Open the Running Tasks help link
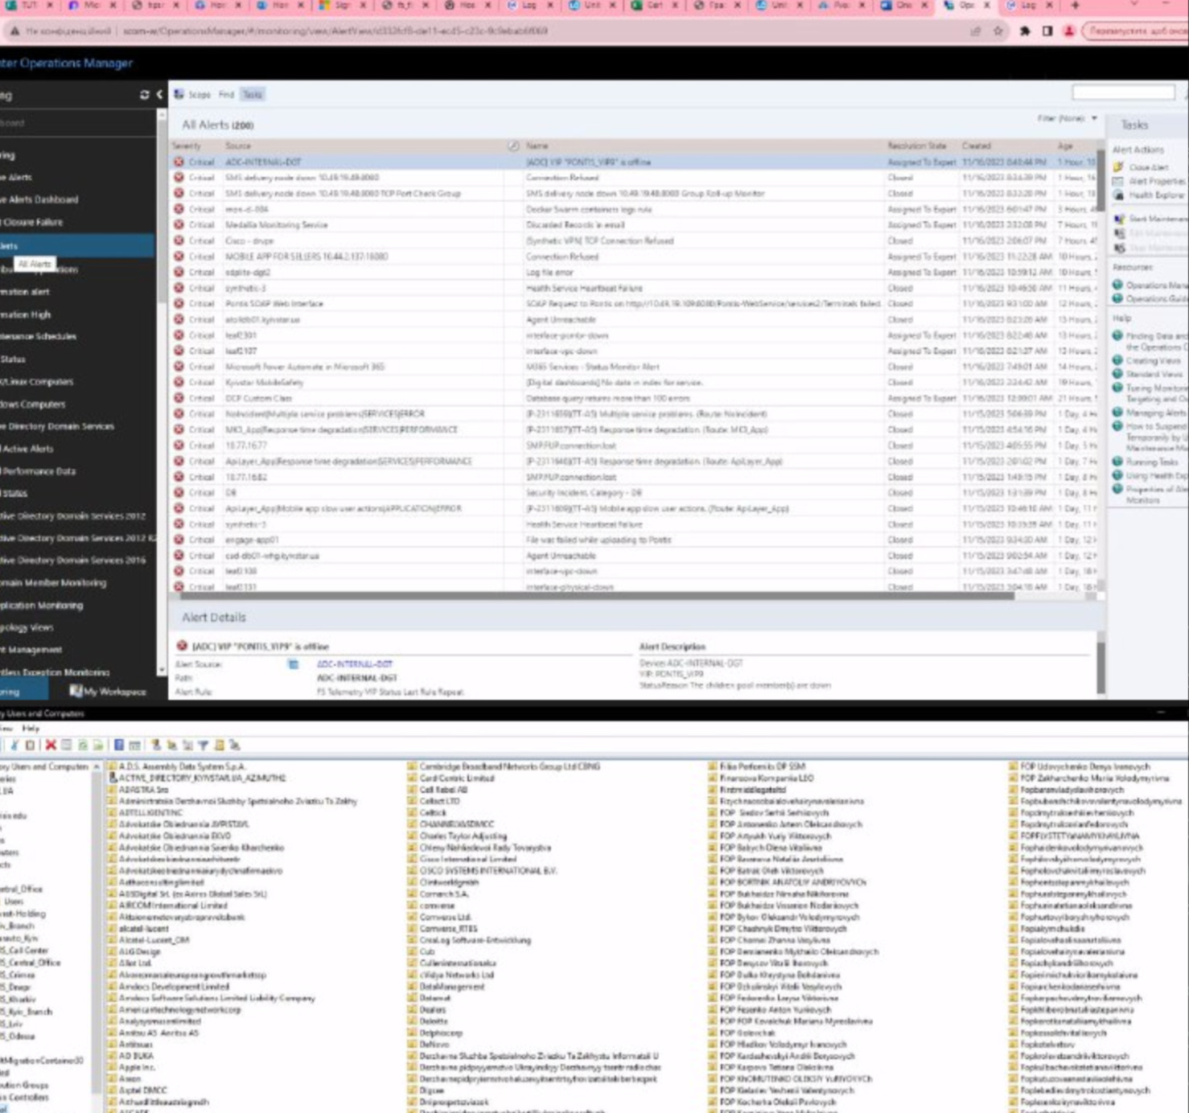Image resolution: width=1189 pixels, height=1113 pixels. click(1152, 462)
